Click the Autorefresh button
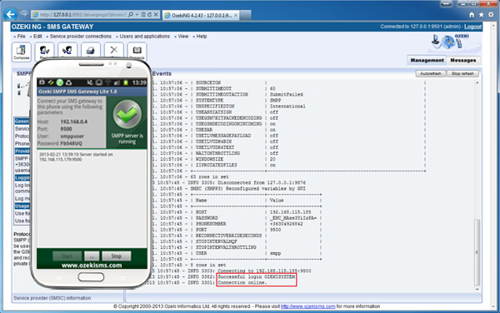Screen dimensions: 500x313 tap(431, 73)
